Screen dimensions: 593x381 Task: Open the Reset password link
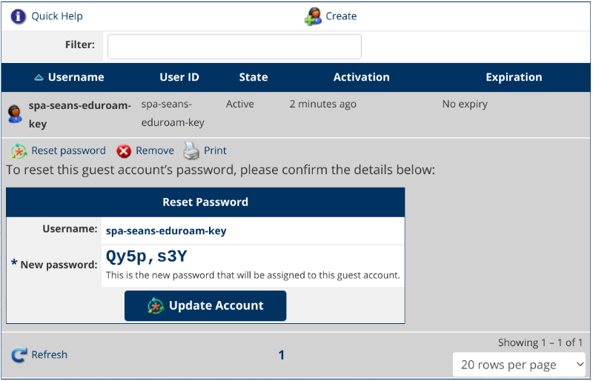pyautogui.click(x=68, y=150)
